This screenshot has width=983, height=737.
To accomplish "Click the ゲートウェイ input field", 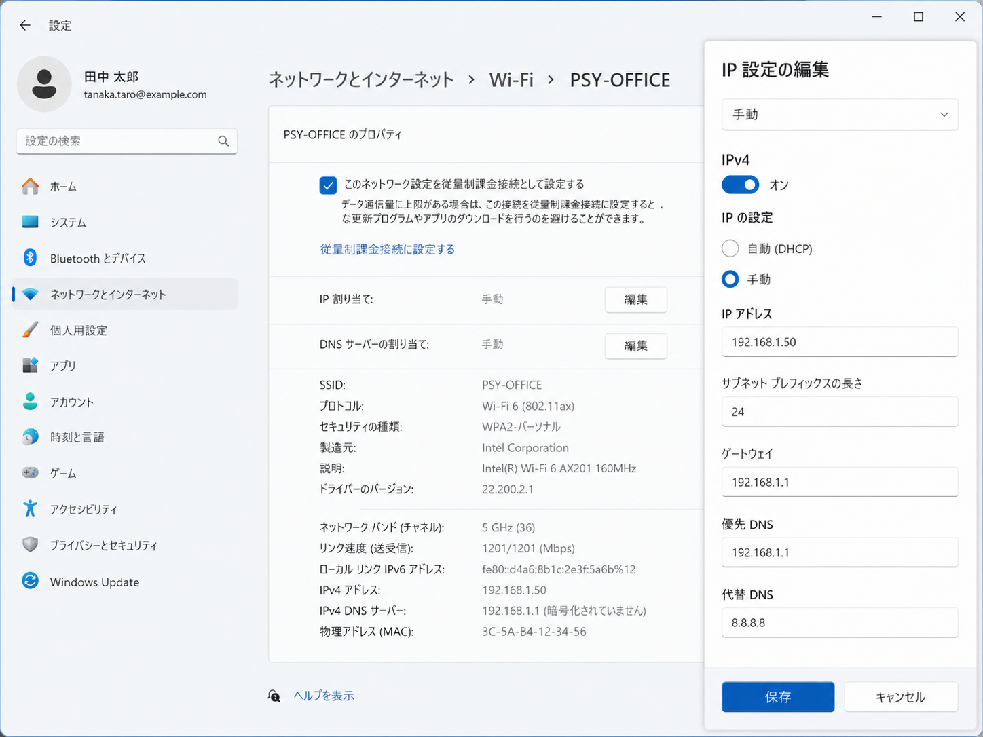I will click(839, 483).
